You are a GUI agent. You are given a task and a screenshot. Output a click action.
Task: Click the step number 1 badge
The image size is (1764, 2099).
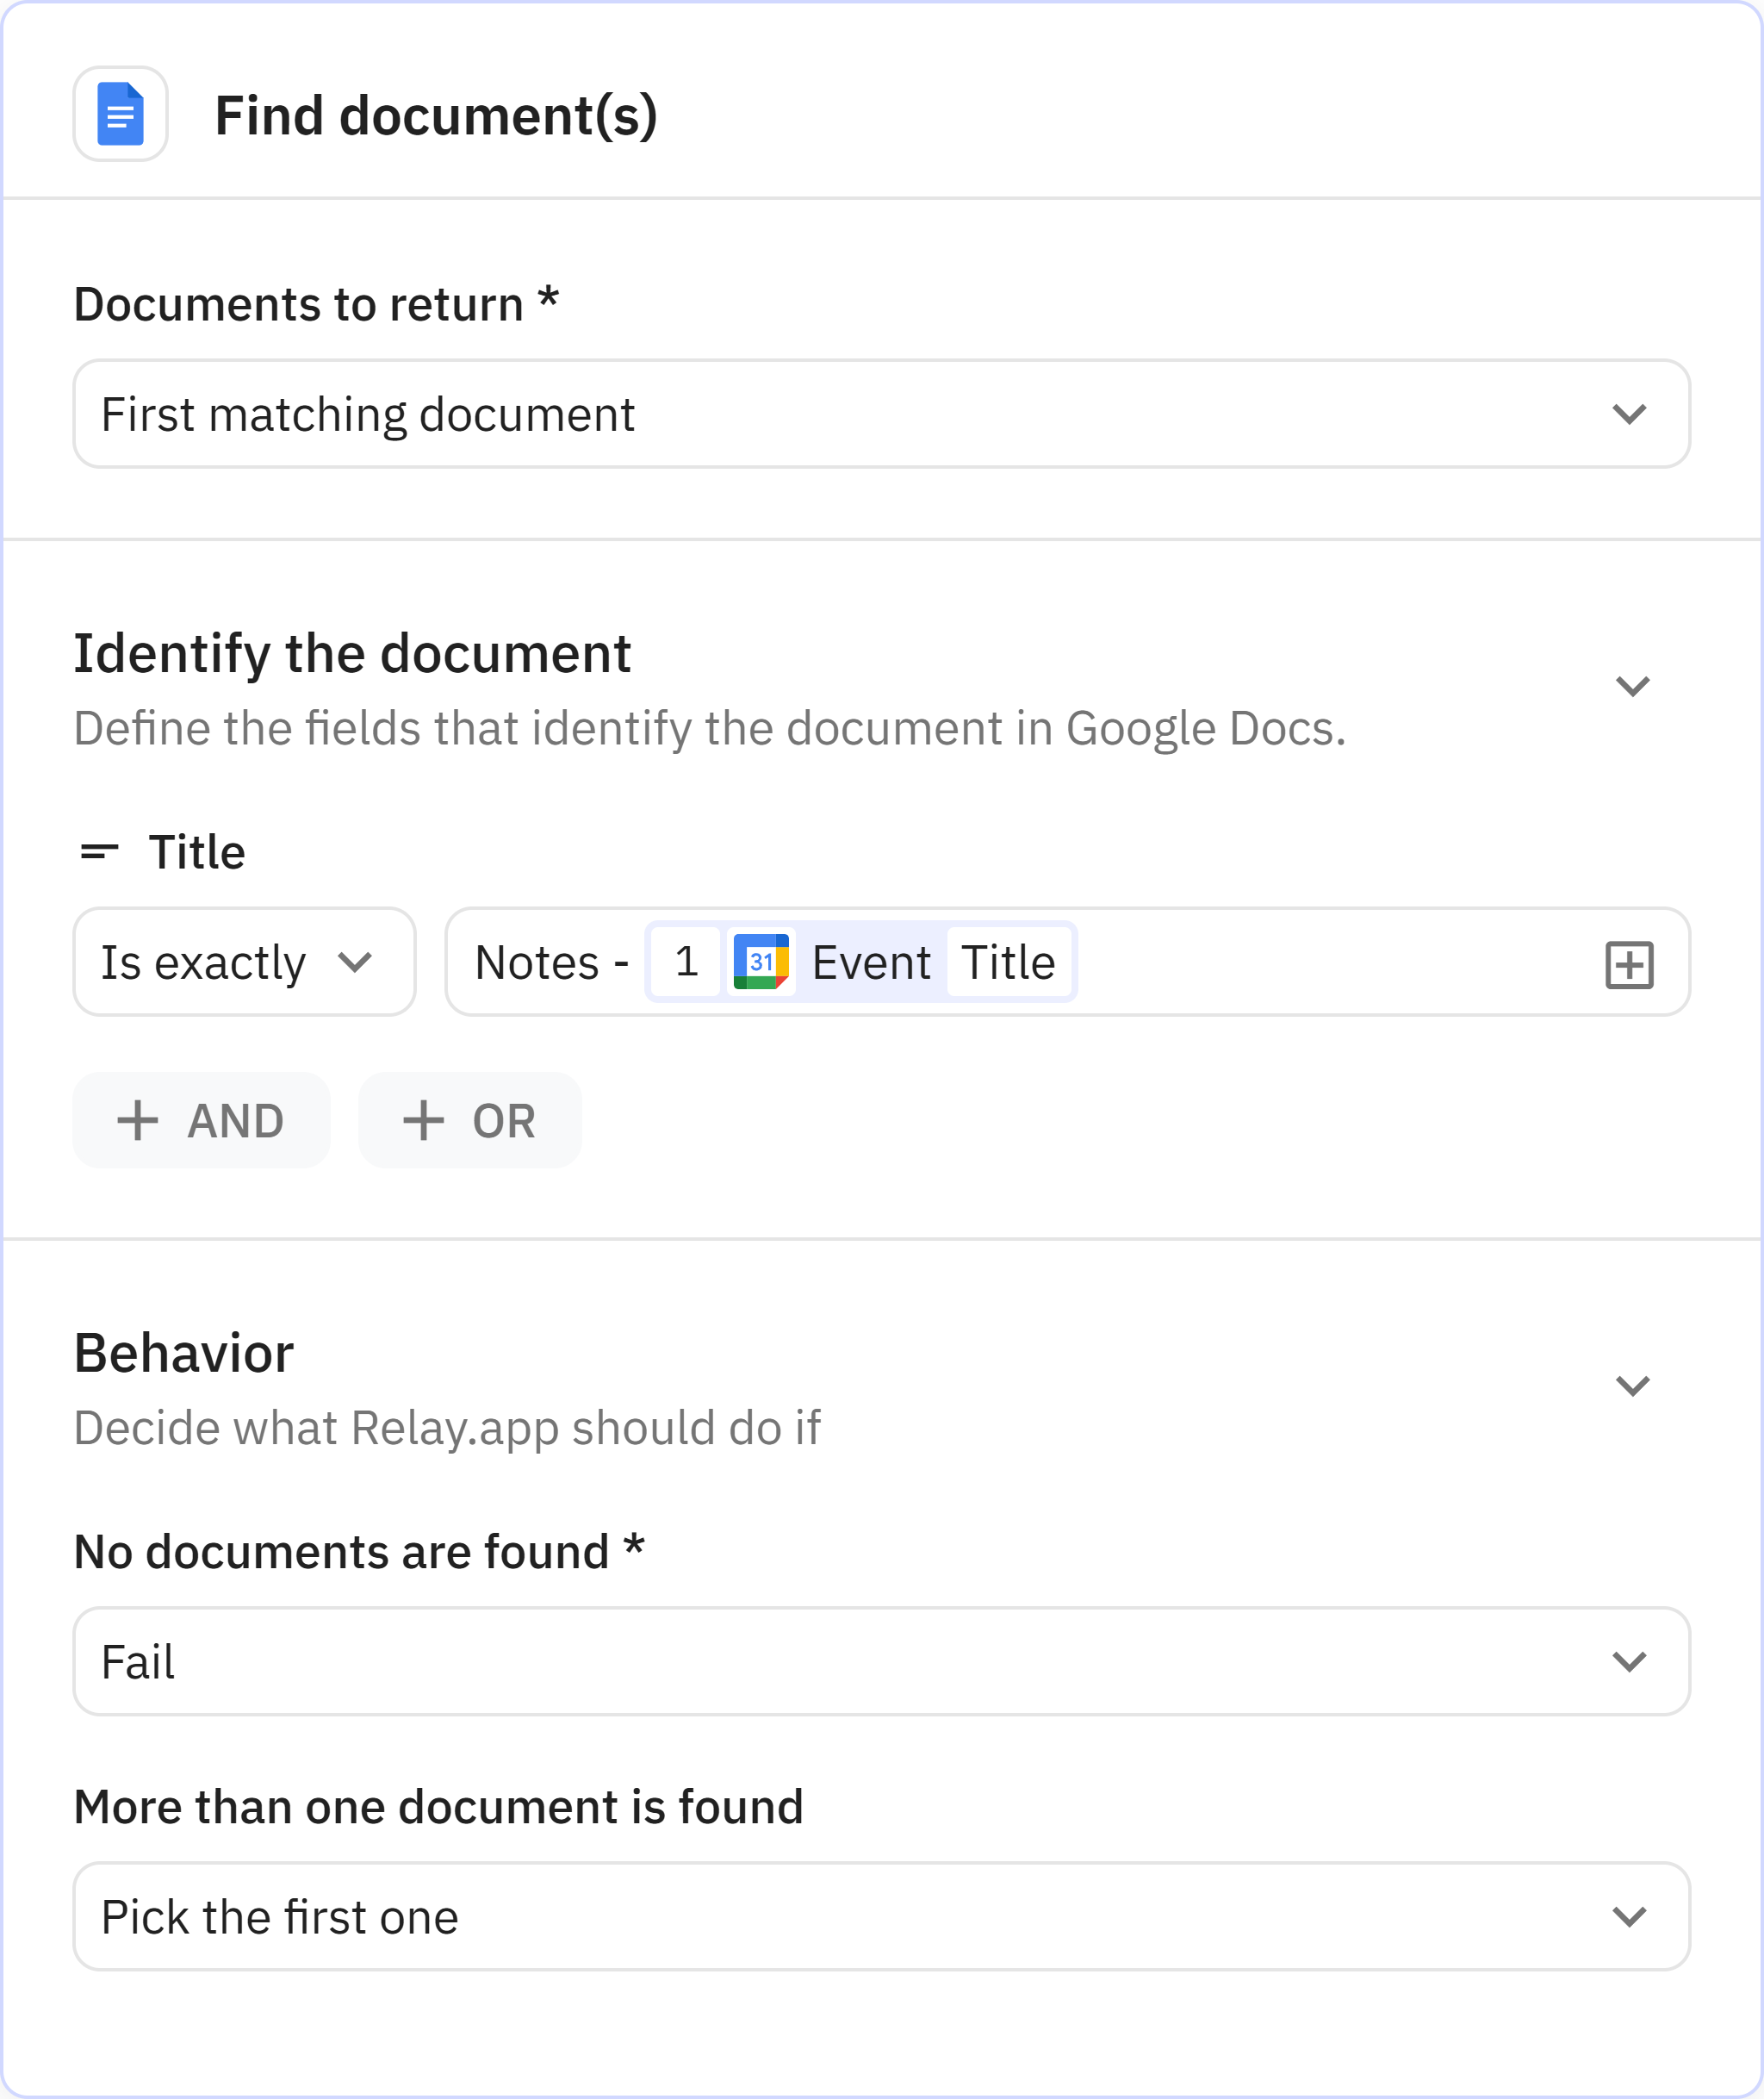click(x=686, y=962)
